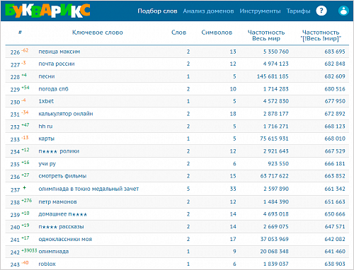354x270 pixels.
Task: Sort table by Символов column
Action: tap(217, 33)
